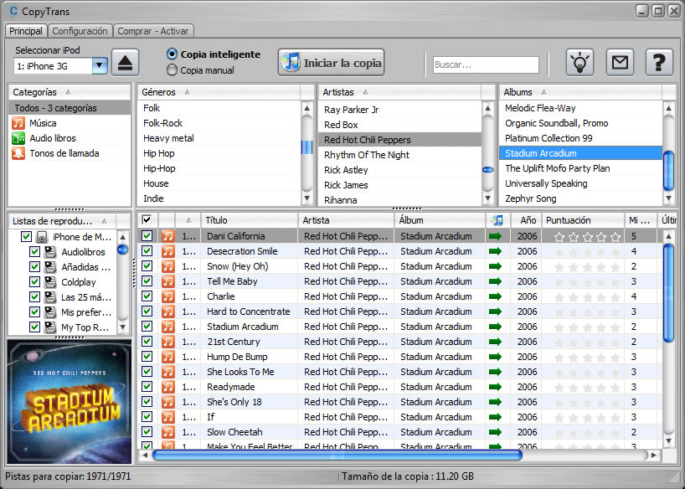Uncheck the Dani California track checkbox
Image resolution: width=685 pixels, height=489 pixels.
147,236
